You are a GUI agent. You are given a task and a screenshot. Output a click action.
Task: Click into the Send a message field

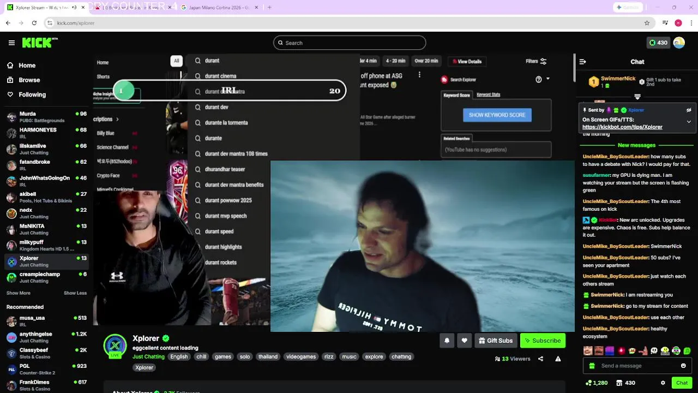point(637,366)
